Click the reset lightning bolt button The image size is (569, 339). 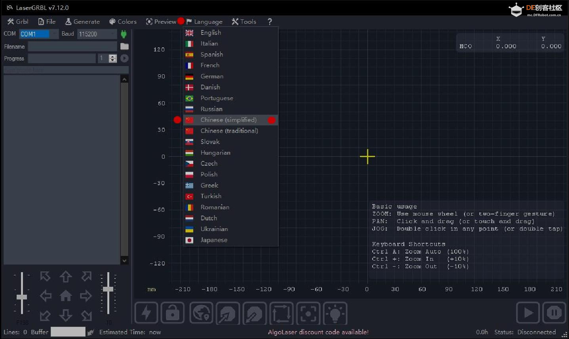pyautogui.click(x=147, y=313)
